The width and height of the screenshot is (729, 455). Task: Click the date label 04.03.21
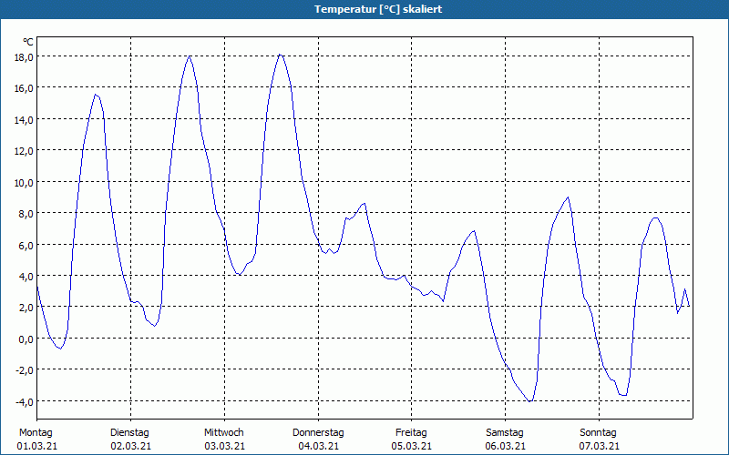[318, 446]
